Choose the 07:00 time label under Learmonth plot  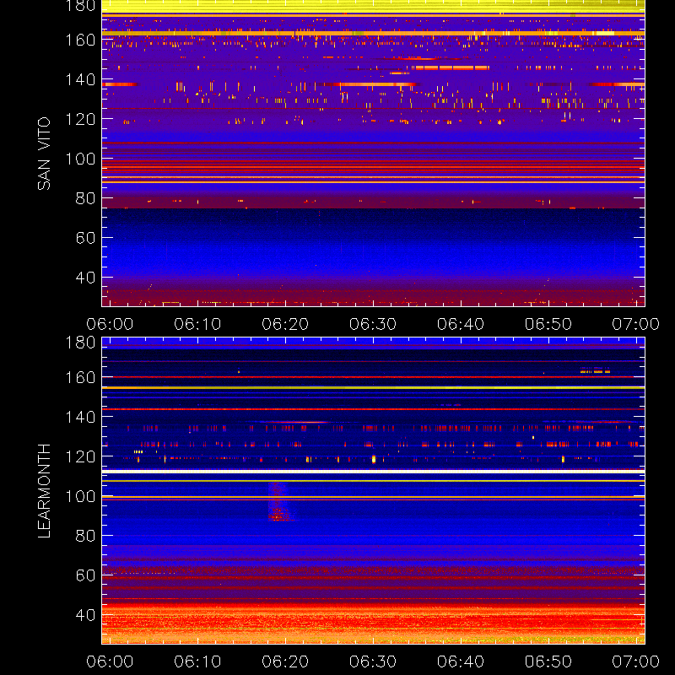pyautogui.click(x=636, y=661)
